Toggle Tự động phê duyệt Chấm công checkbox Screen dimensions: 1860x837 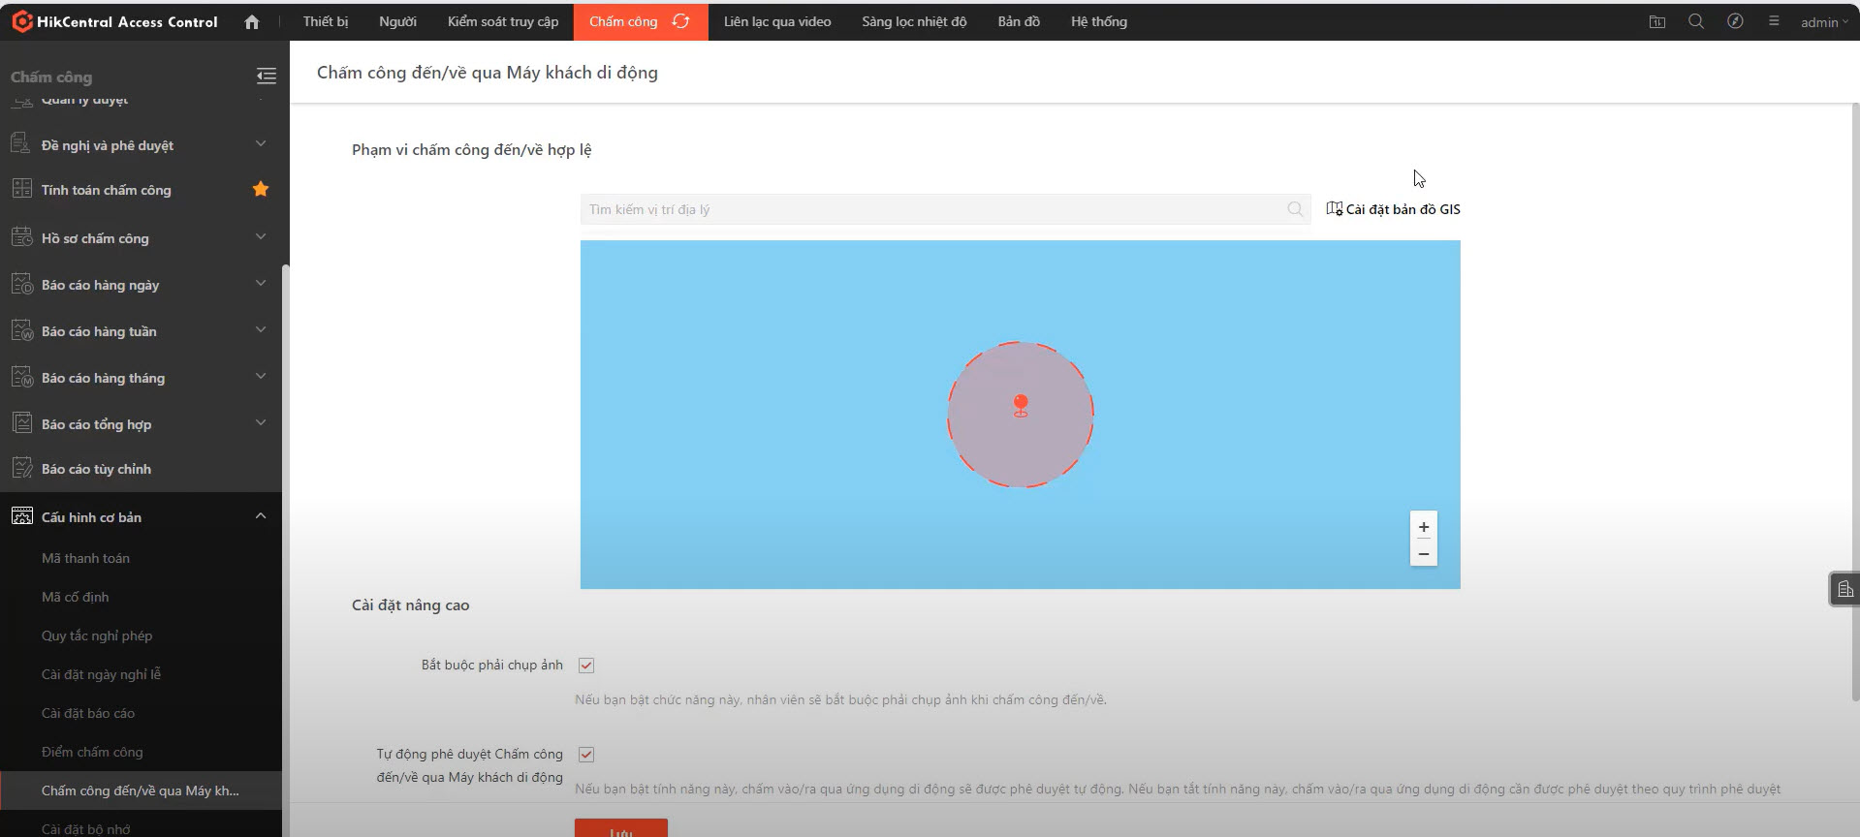tap(586, 755)
